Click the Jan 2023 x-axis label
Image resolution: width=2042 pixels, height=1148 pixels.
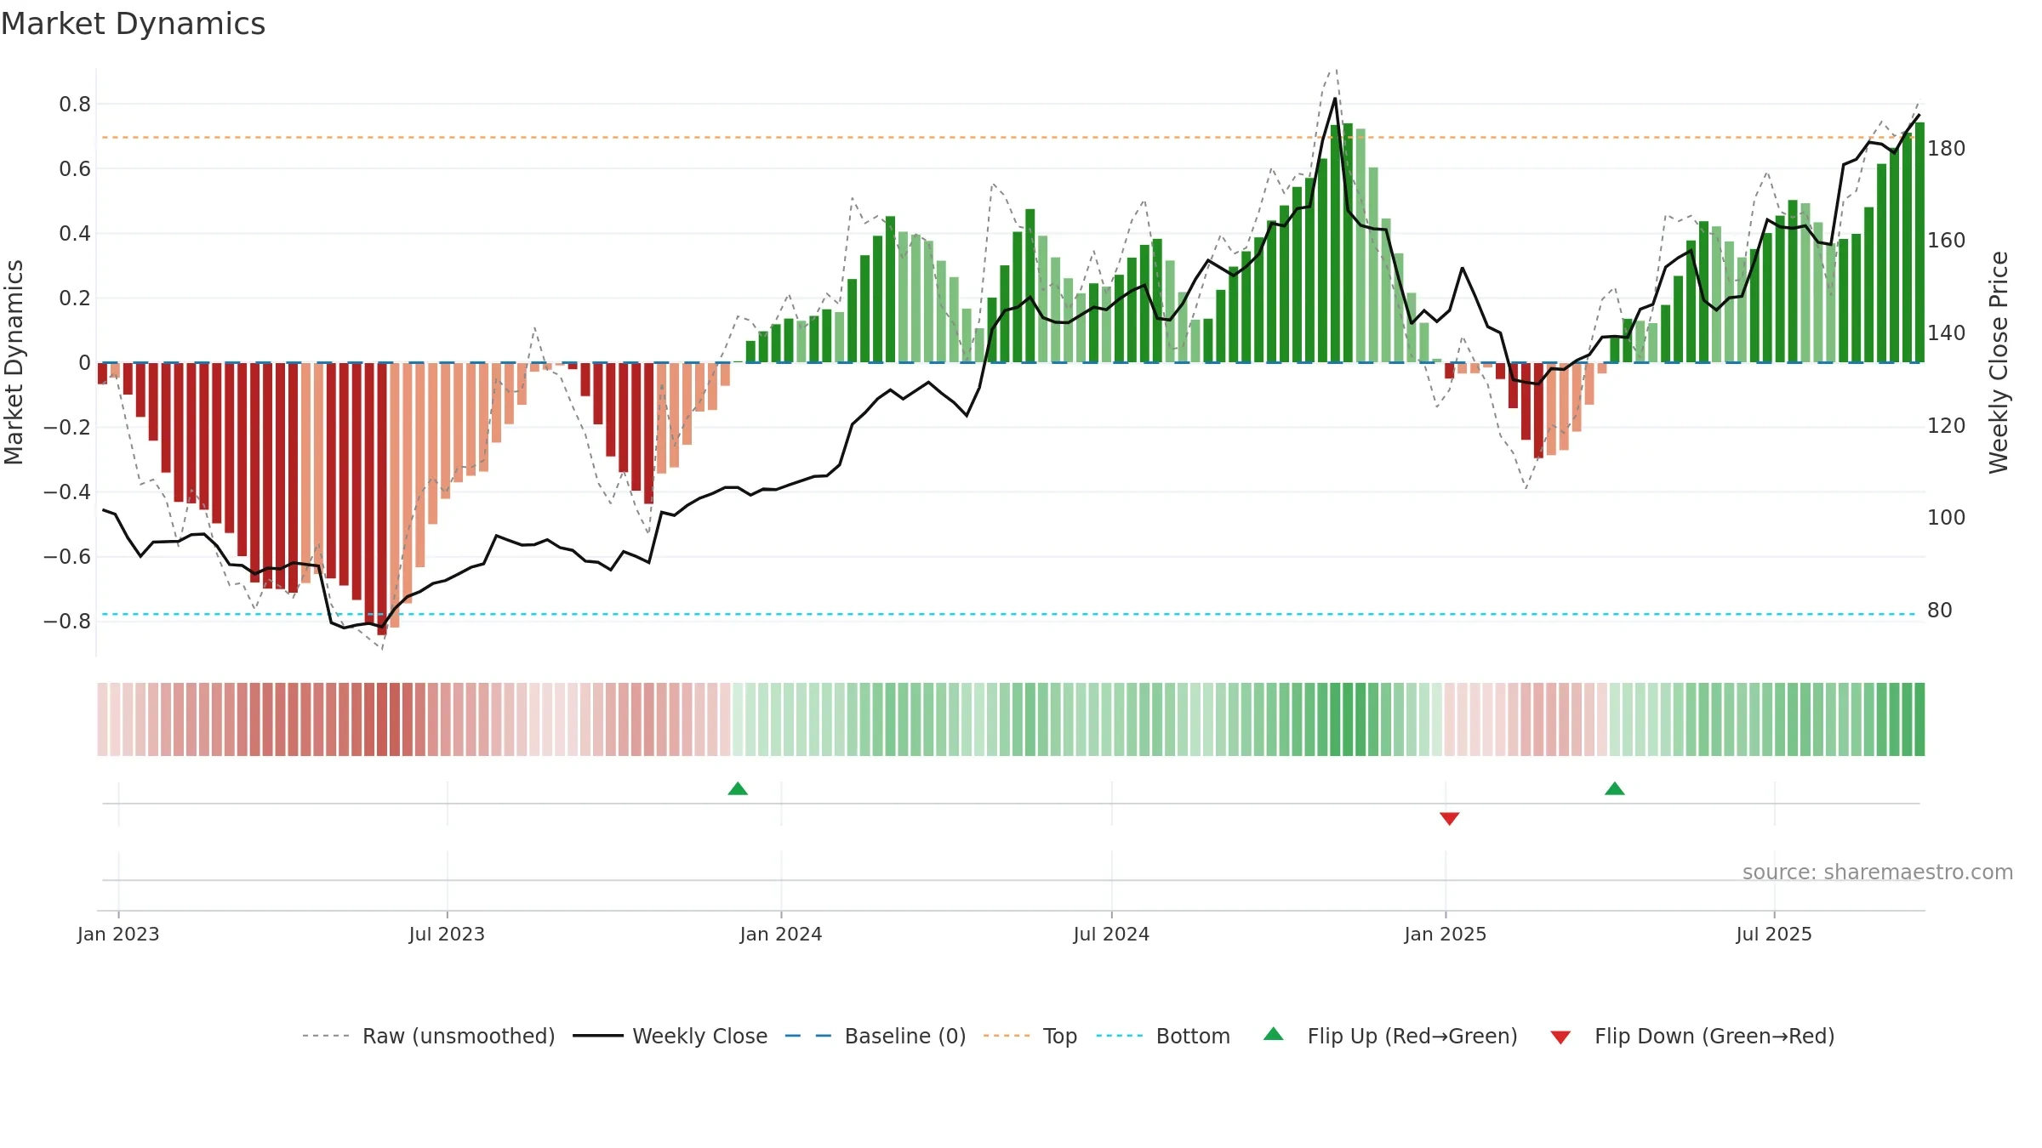(x=118, y=934)
